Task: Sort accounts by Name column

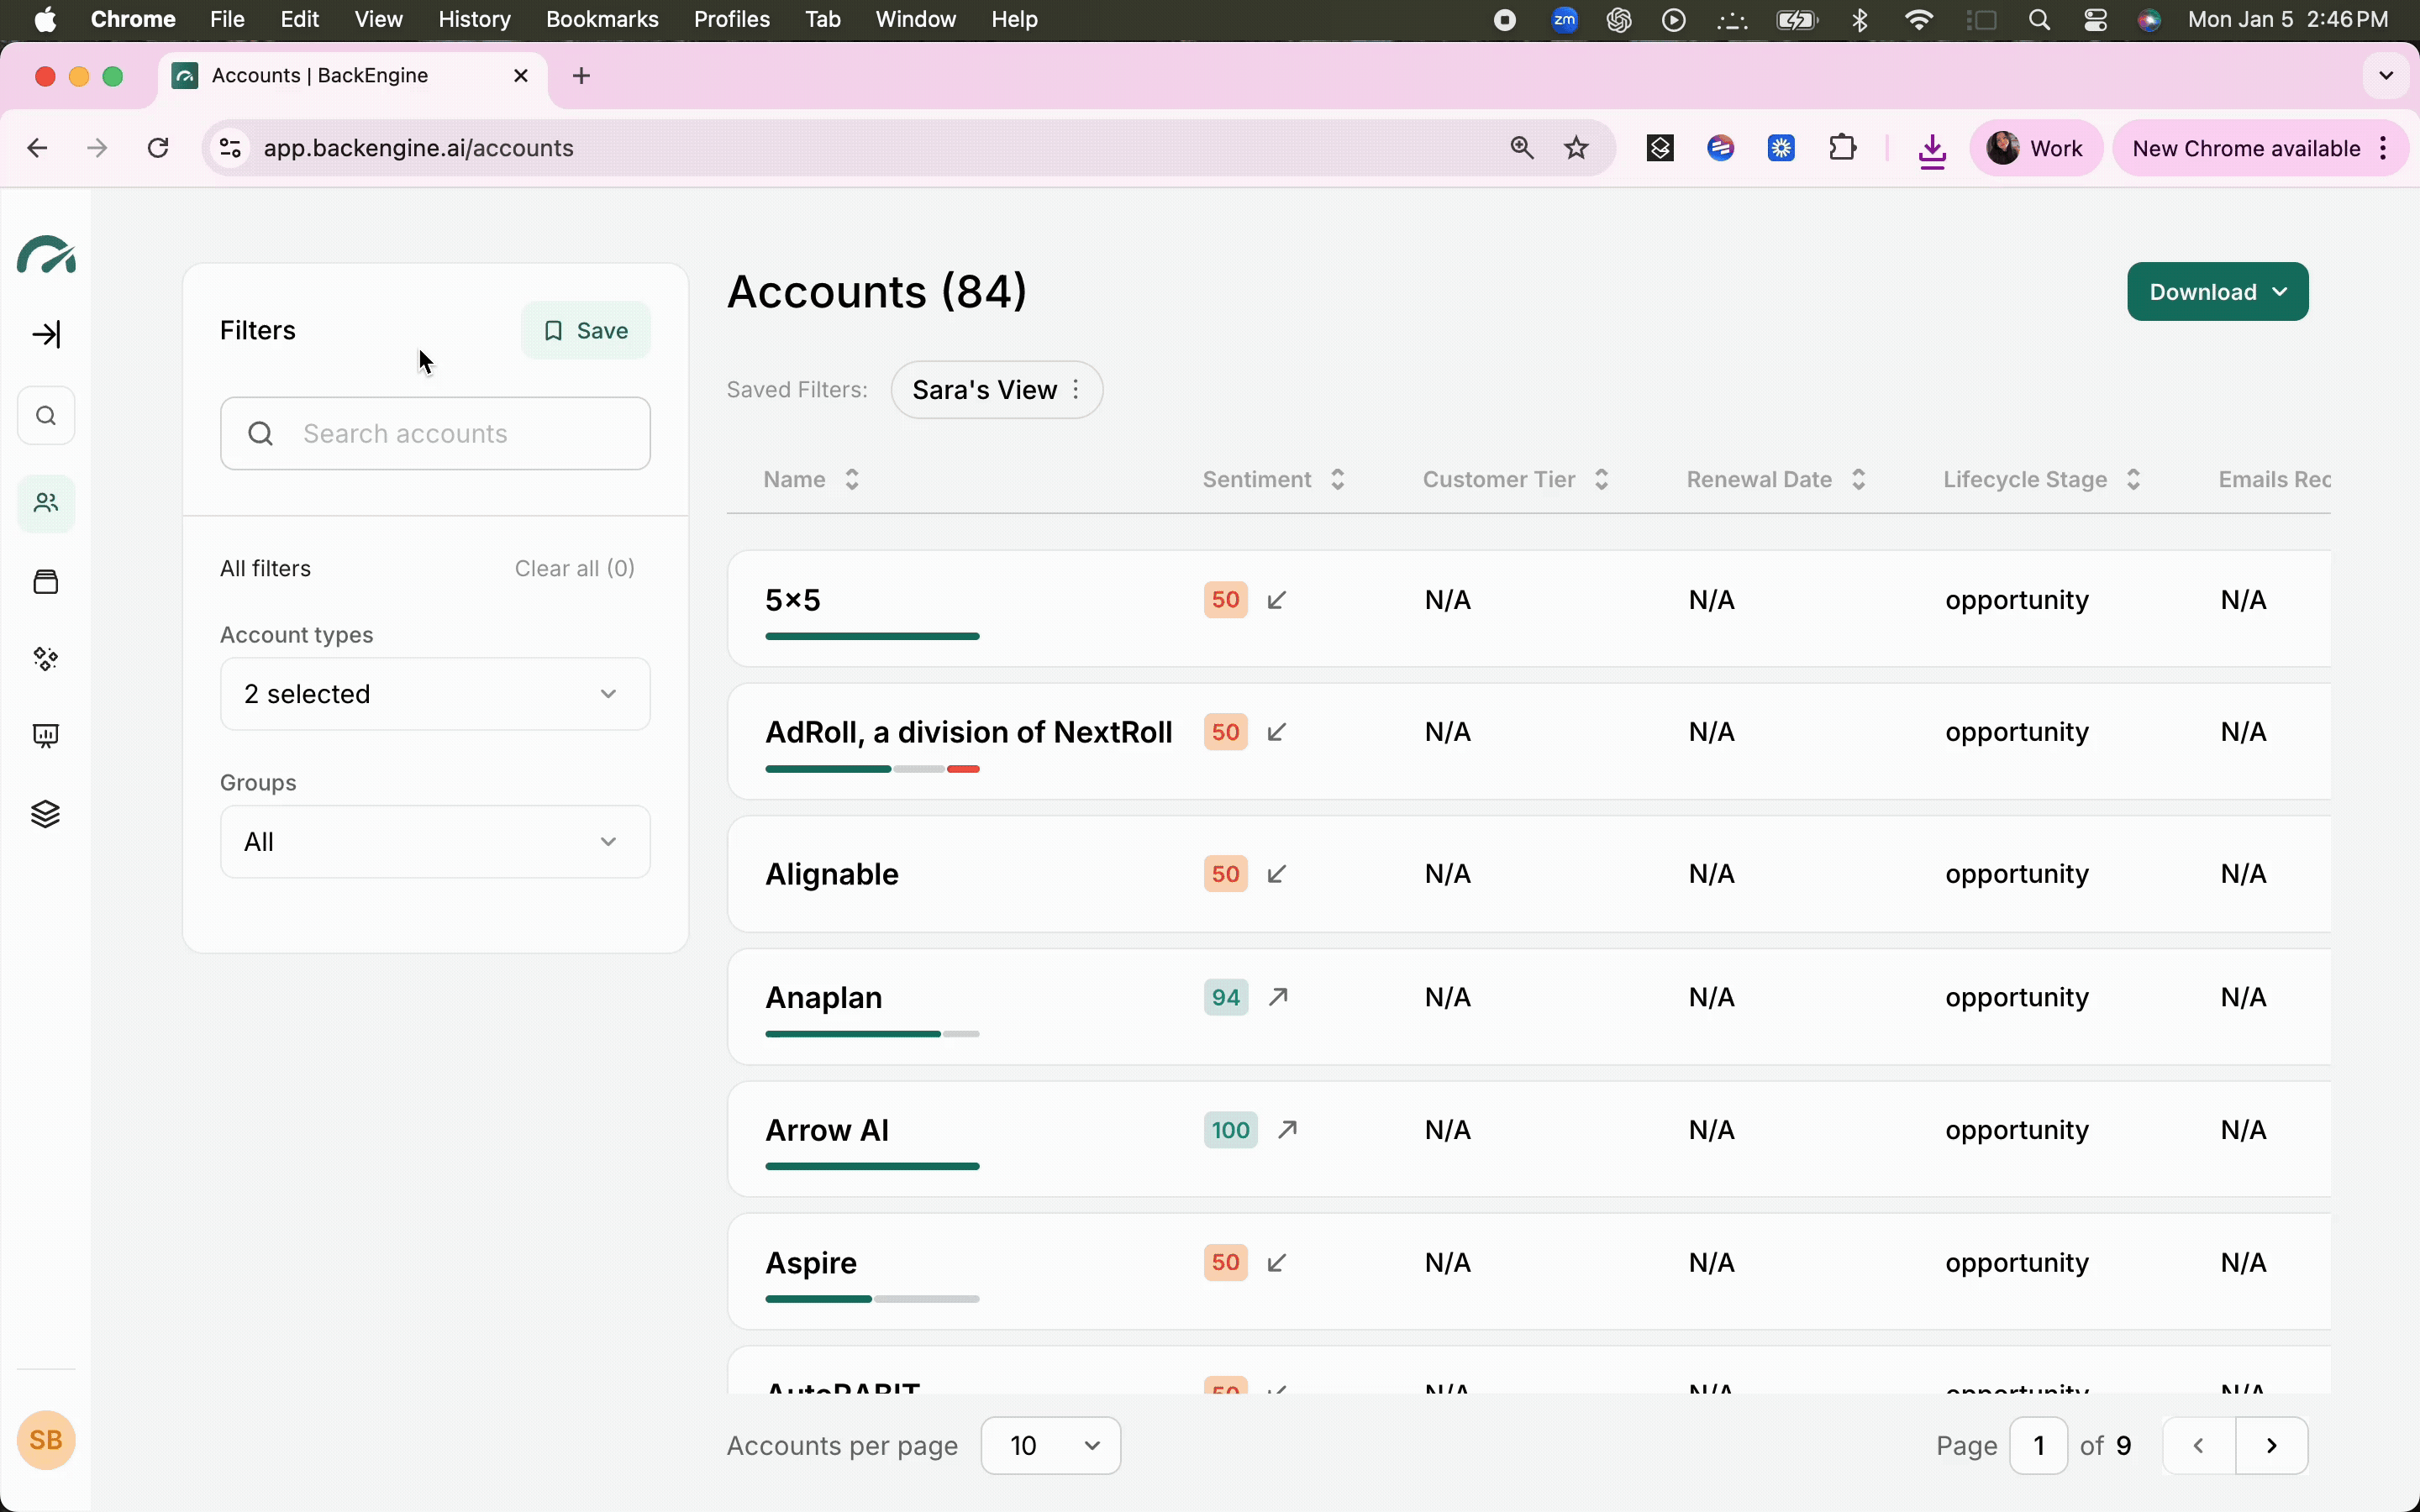Action: coord(810,480)
